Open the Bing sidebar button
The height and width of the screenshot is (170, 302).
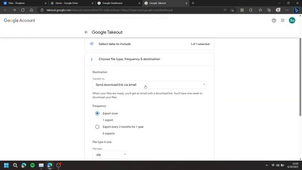(297, 10)
